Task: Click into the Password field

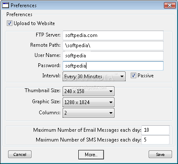Action: 113,66
